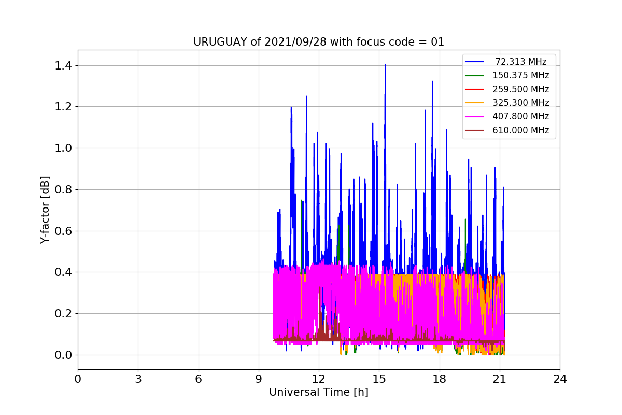Click the '325.300 MHz' legend label
This screenshot has height=415, width=622.
click(521, 103)
